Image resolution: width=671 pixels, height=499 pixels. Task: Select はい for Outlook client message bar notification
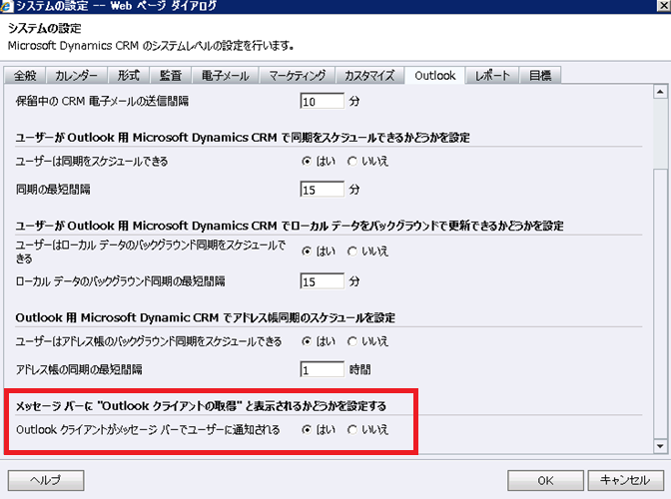(306, 429)
